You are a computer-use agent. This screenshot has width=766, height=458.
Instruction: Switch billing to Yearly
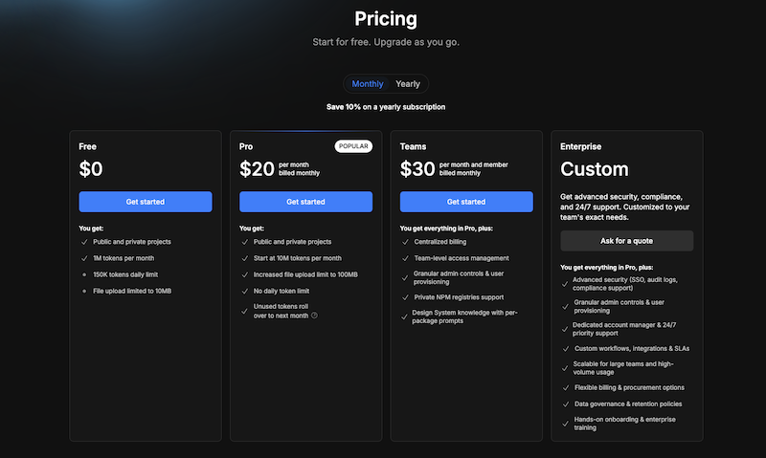[408, 84]
